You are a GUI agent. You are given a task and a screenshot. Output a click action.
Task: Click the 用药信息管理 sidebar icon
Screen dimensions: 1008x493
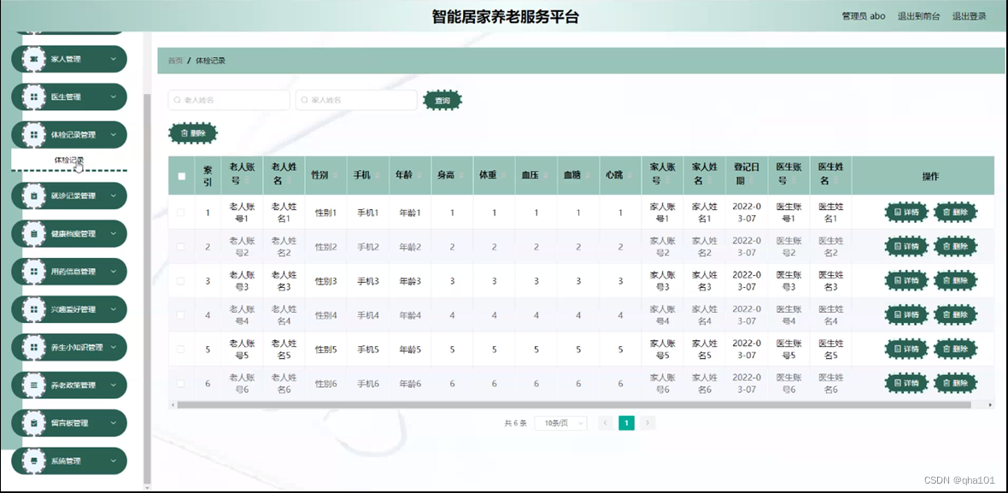point(33,271)
